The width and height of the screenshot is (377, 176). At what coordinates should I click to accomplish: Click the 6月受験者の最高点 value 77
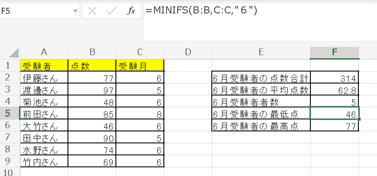tap(335, 125)
